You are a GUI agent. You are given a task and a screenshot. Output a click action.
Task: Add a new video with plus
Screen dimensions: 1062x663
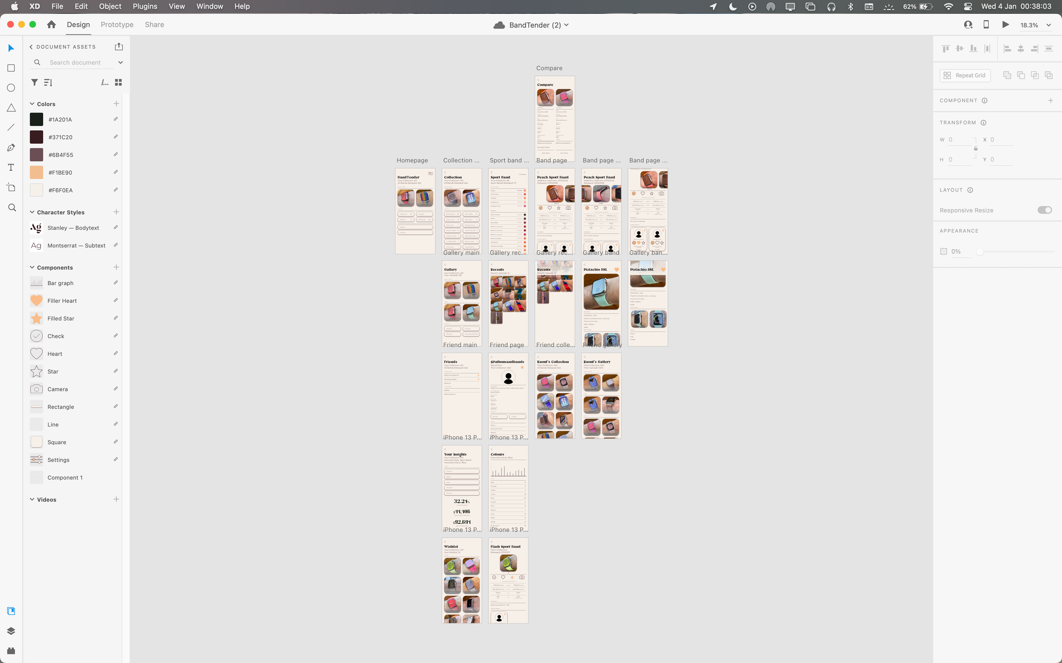[116, 499]
